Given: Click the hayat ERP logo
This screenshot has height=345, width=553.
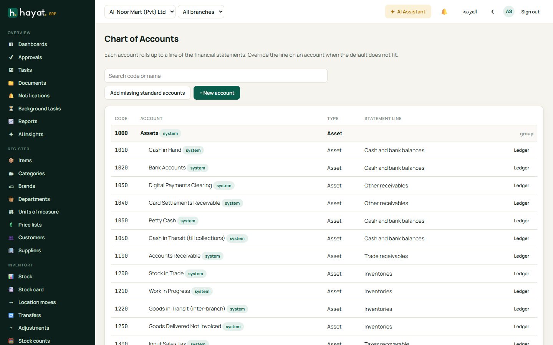Looking at the screenshot, I should 32,13.
